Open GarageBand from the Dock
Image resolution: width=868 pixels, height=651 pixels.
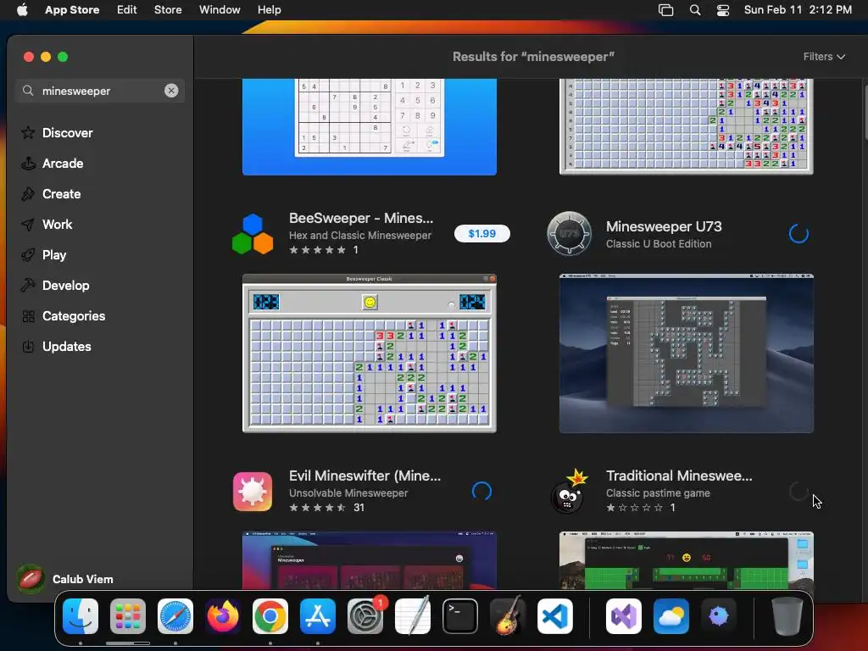coord(508,616)
